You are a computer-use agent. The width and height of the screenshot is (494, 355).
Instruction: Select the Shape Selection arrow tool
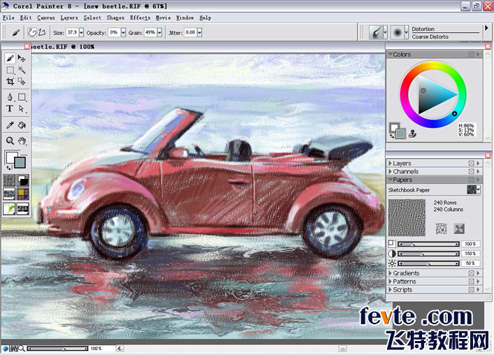pyautogui.click(x=22, y=109)
